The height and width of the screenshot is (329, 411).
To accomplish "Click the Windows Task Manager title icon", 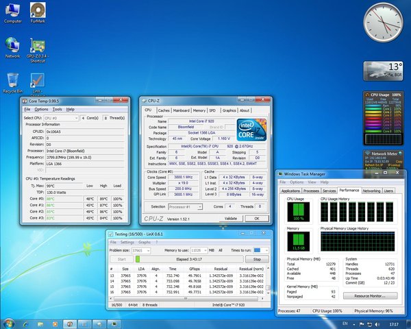I will pyautogui.click(x=280, y=173).
